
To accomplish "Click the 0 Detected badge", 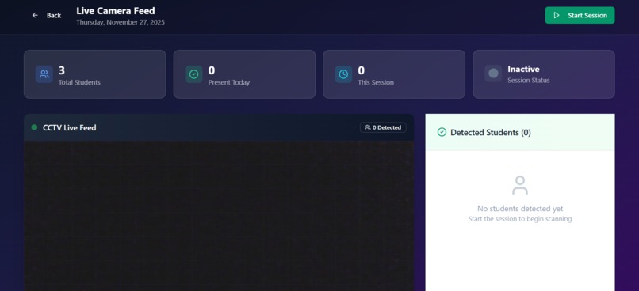I will (383, 127).
